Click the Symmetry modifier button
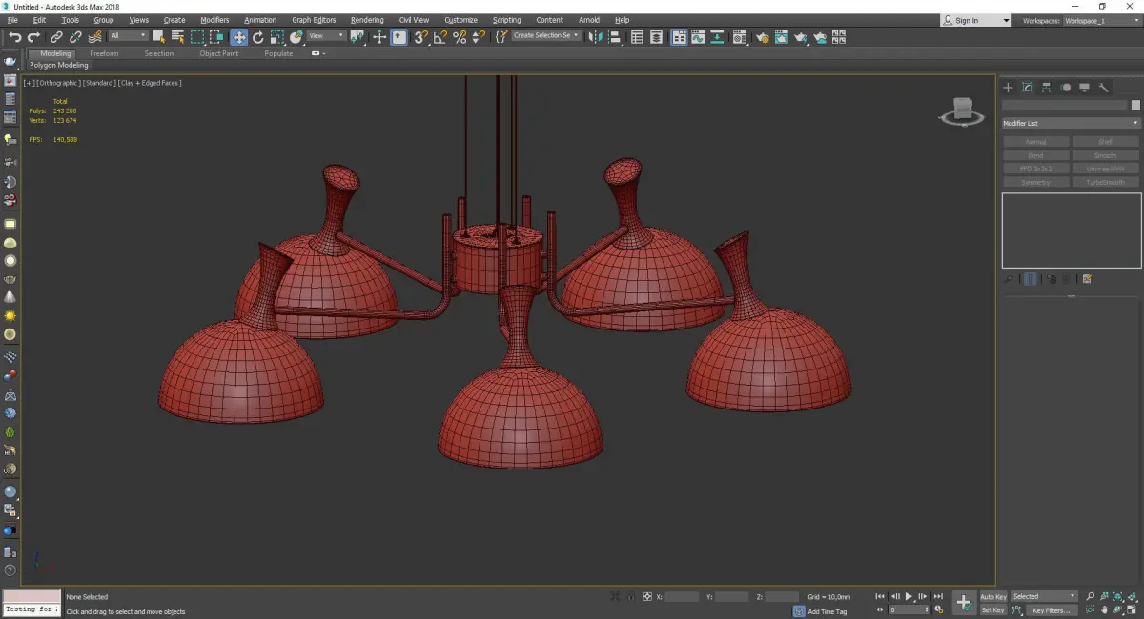The height and width of the screenshot is (619, 1144). tap(1035, 182)
